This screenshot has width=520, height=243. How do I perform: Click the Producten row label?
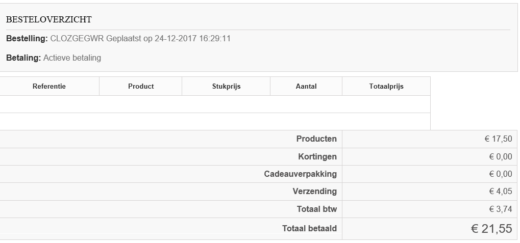pos(316,139)
